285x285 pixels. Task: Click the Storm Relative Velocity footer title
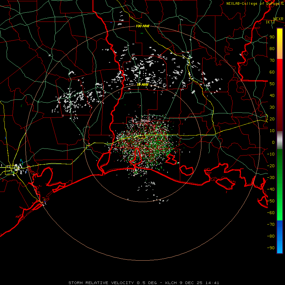(144, 283)
